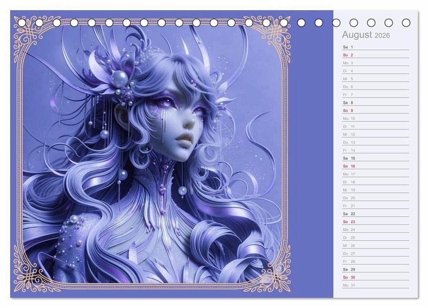The height and width of the screenshot is (308, 428).
Task: Select the Sa 1 date row
Action: [374, 47]
